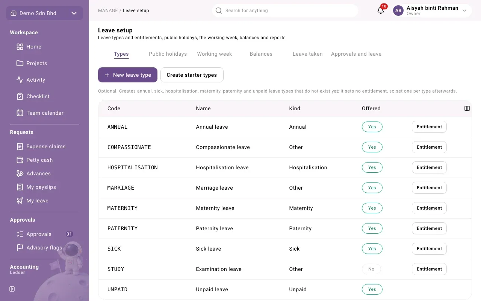
Task: Select the Types tab
Action: [x=121, y=54]
